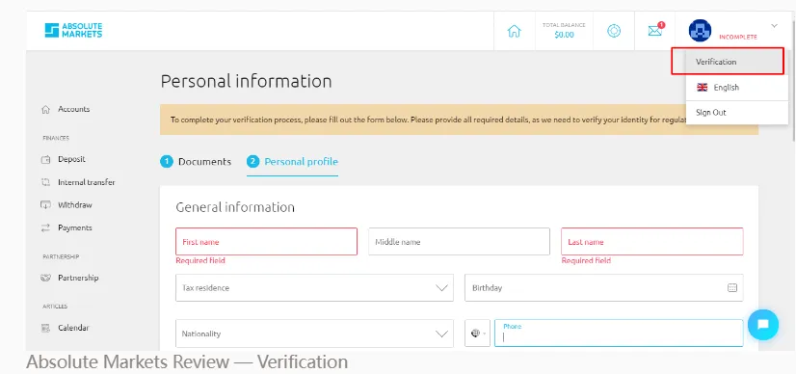Click the blue user avatar
796x374 pixels.
click(700, 31)
